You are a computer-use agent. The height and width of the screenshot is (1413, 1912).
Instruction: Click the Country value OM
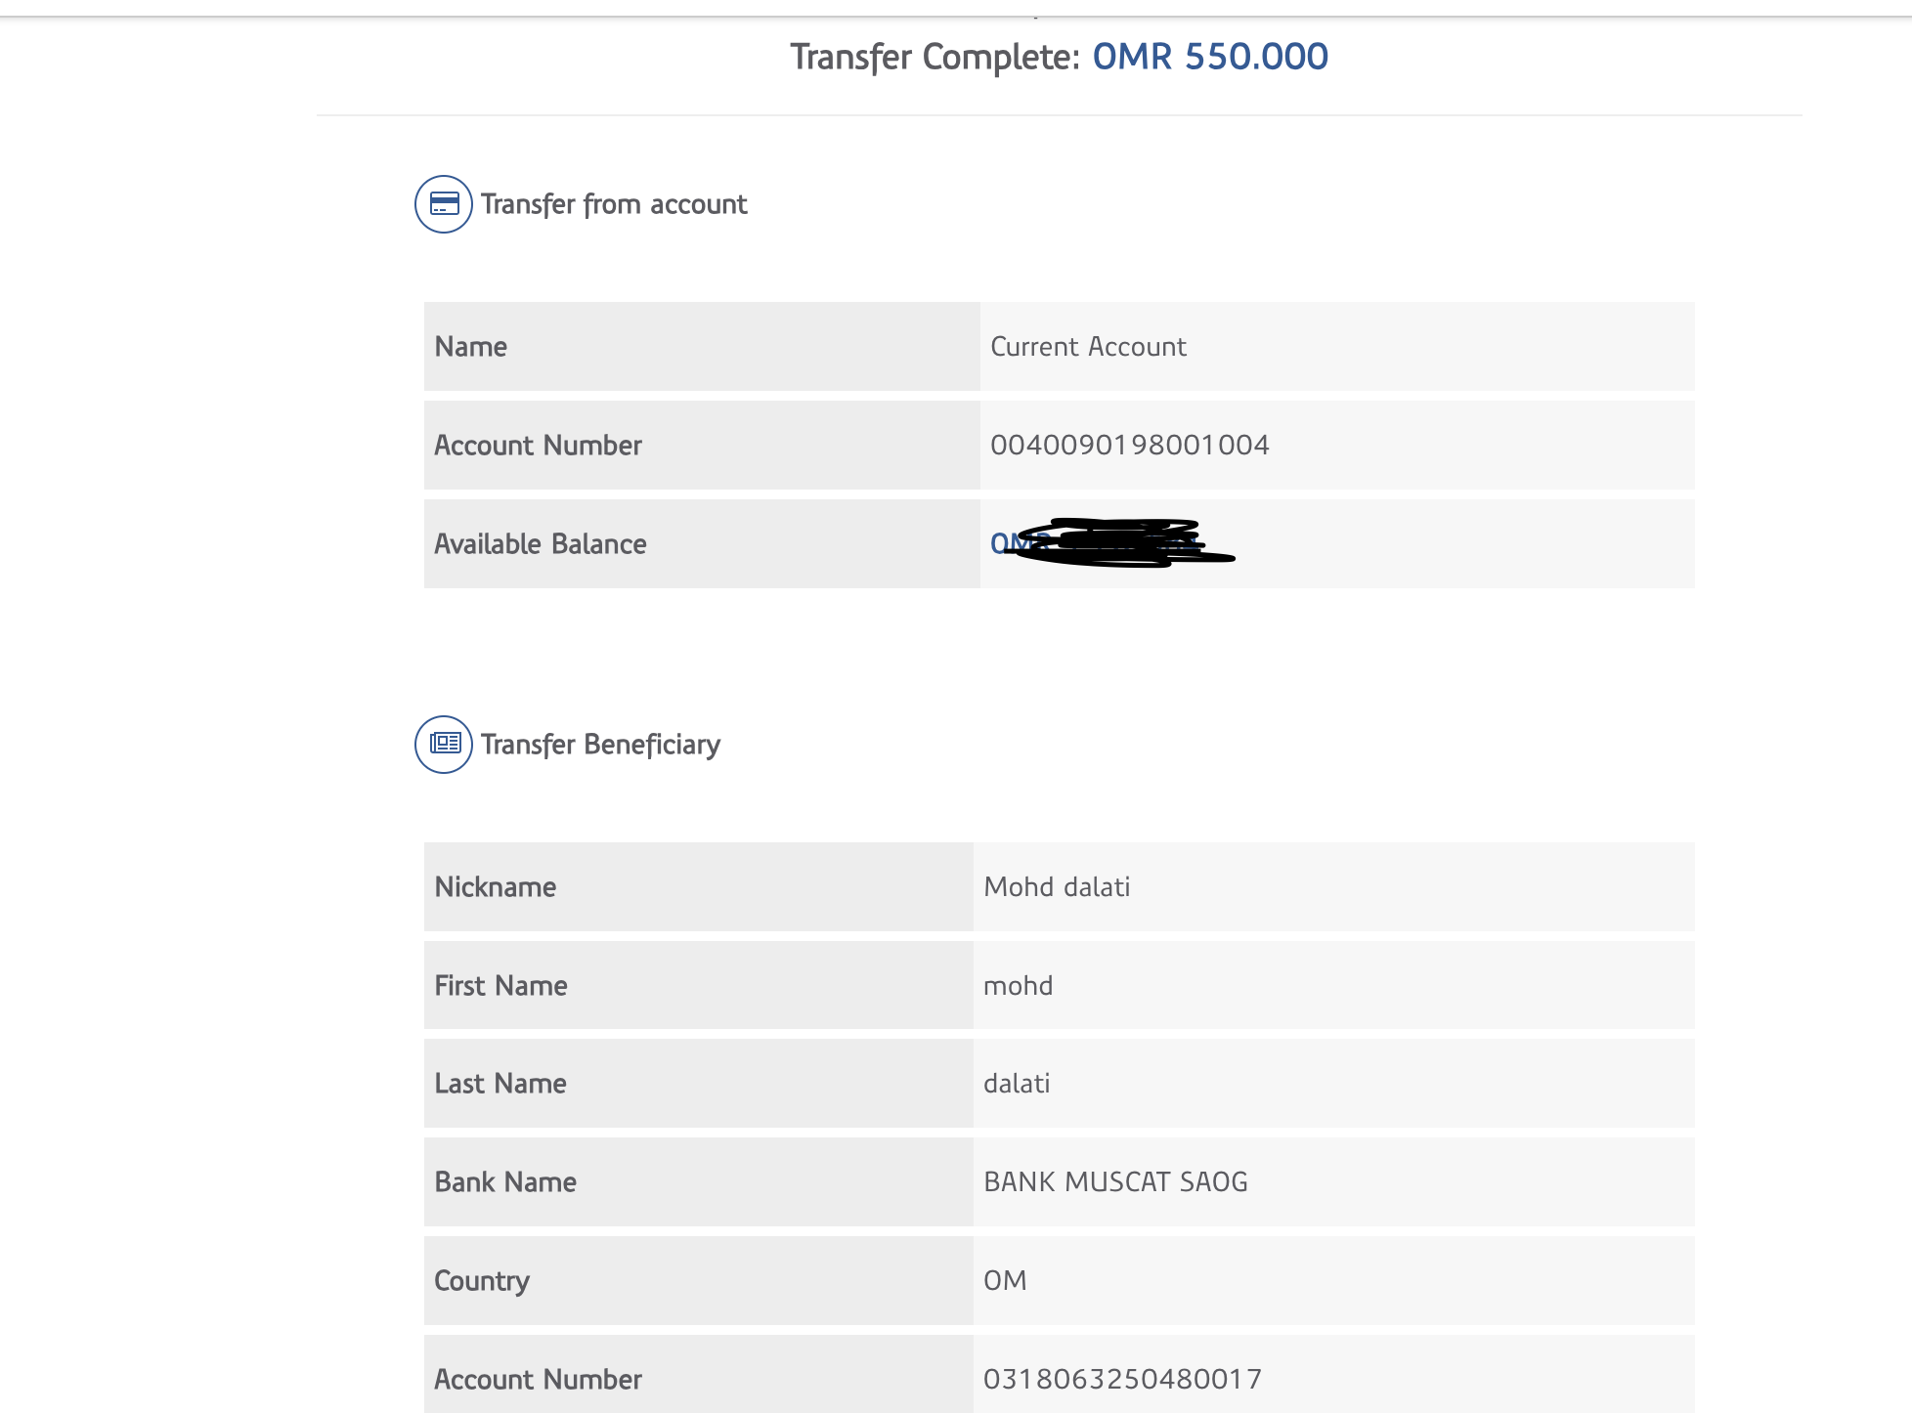click(x=1005, y=1281)
